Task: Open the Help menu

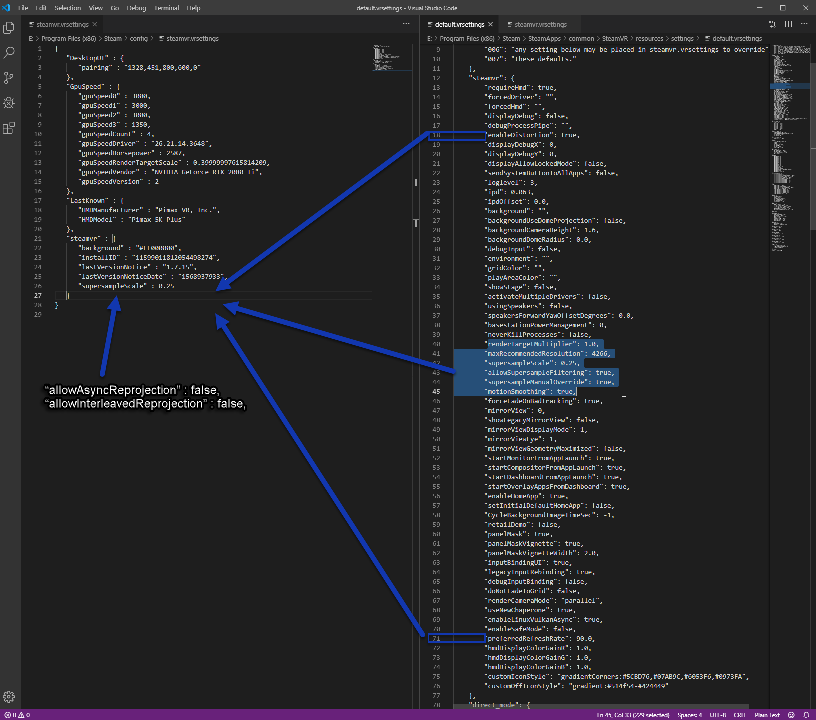Action: point(194,8)
